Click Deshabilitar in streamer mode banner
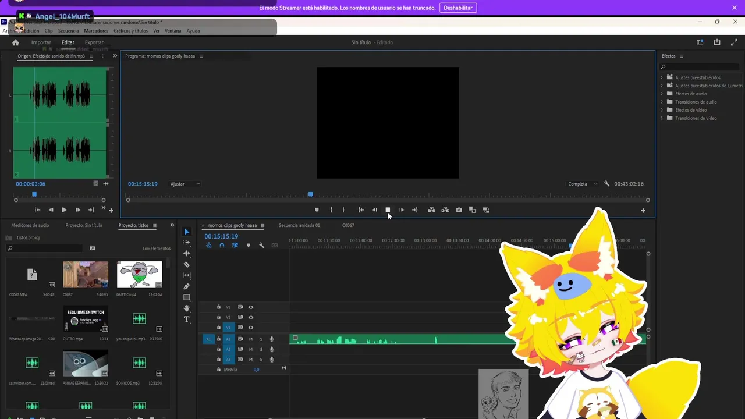Screen dimensions: 745x419 [458, 8]
